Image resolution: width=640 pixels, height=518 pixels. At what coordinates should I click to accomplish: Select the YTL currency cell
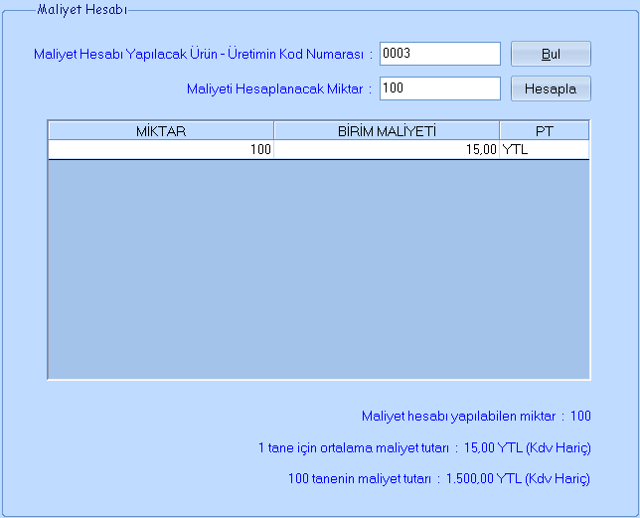545,149
